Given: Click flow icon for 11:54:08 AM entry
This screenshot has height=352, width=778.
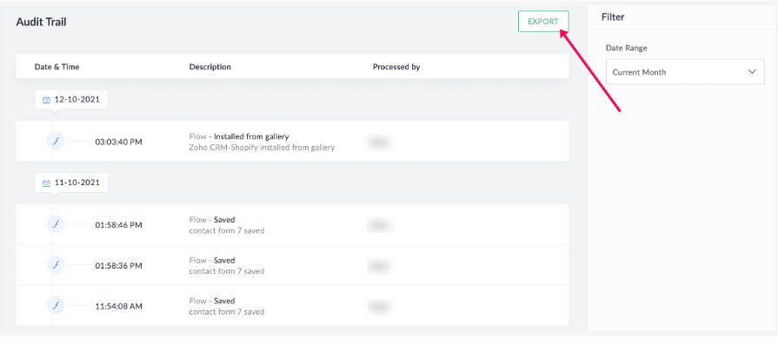Looking at the screenshot, I should point(55,305).
